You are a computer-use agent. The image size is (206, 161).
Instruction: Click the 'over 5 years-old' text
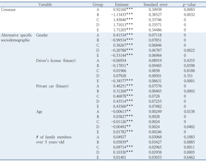50,142
